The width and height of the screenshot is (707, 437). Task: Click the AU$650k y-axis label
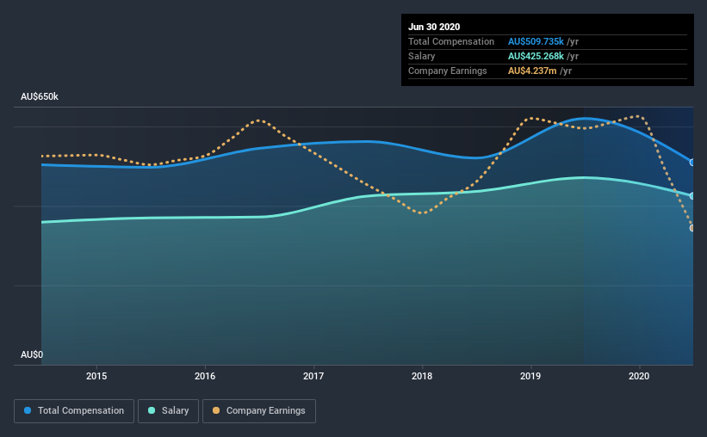tap(40, 96)
